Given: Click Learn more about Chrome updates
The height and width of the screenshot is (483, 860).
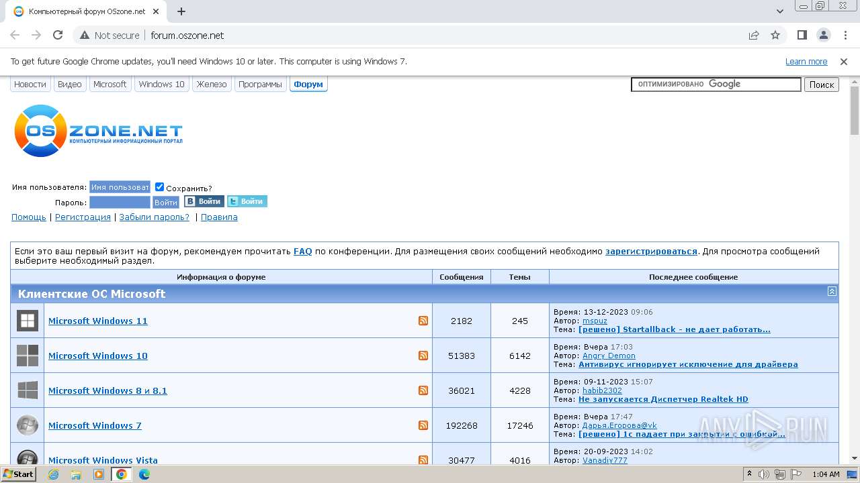Looking at the screenshot, I should pyautogui.click(x=806, y=61).
